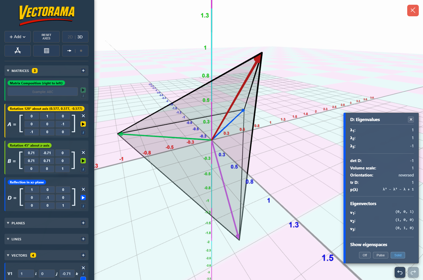Open matrix composition info icon

[x=83, y=96]
